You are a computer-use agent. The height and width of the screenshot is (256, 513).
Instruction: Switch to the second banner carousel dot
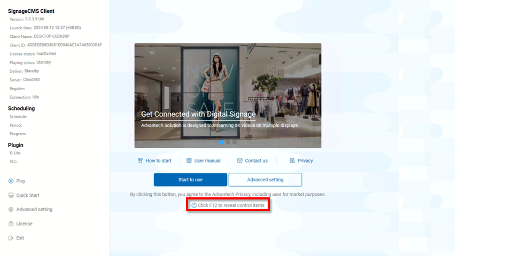click(x=228, y=142)
